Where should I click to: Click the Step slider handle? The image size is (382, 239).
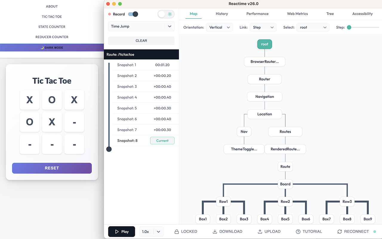coord(349,27)
